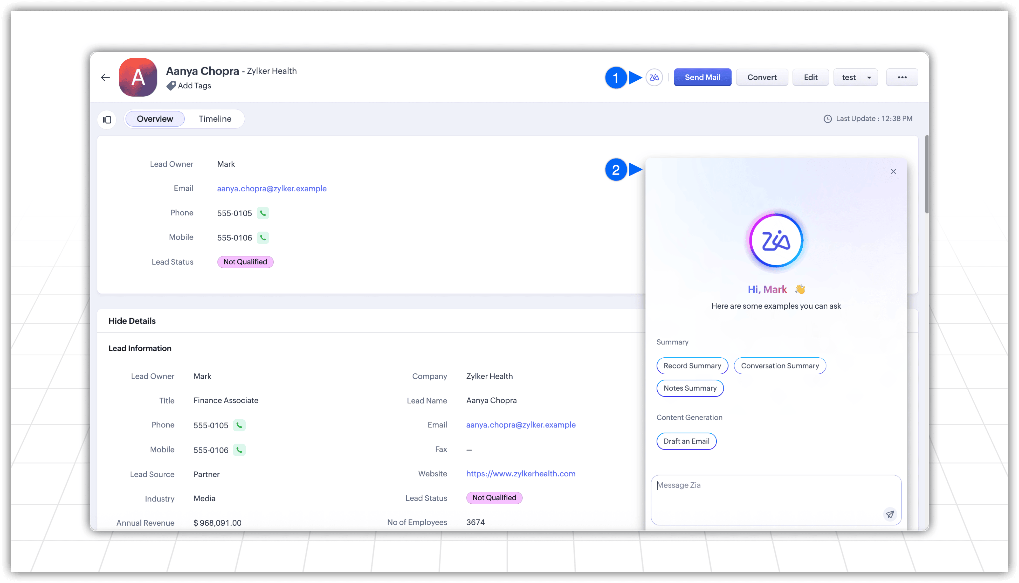
Task: Switch to the Timeline tab
Action: pos(215,119)
